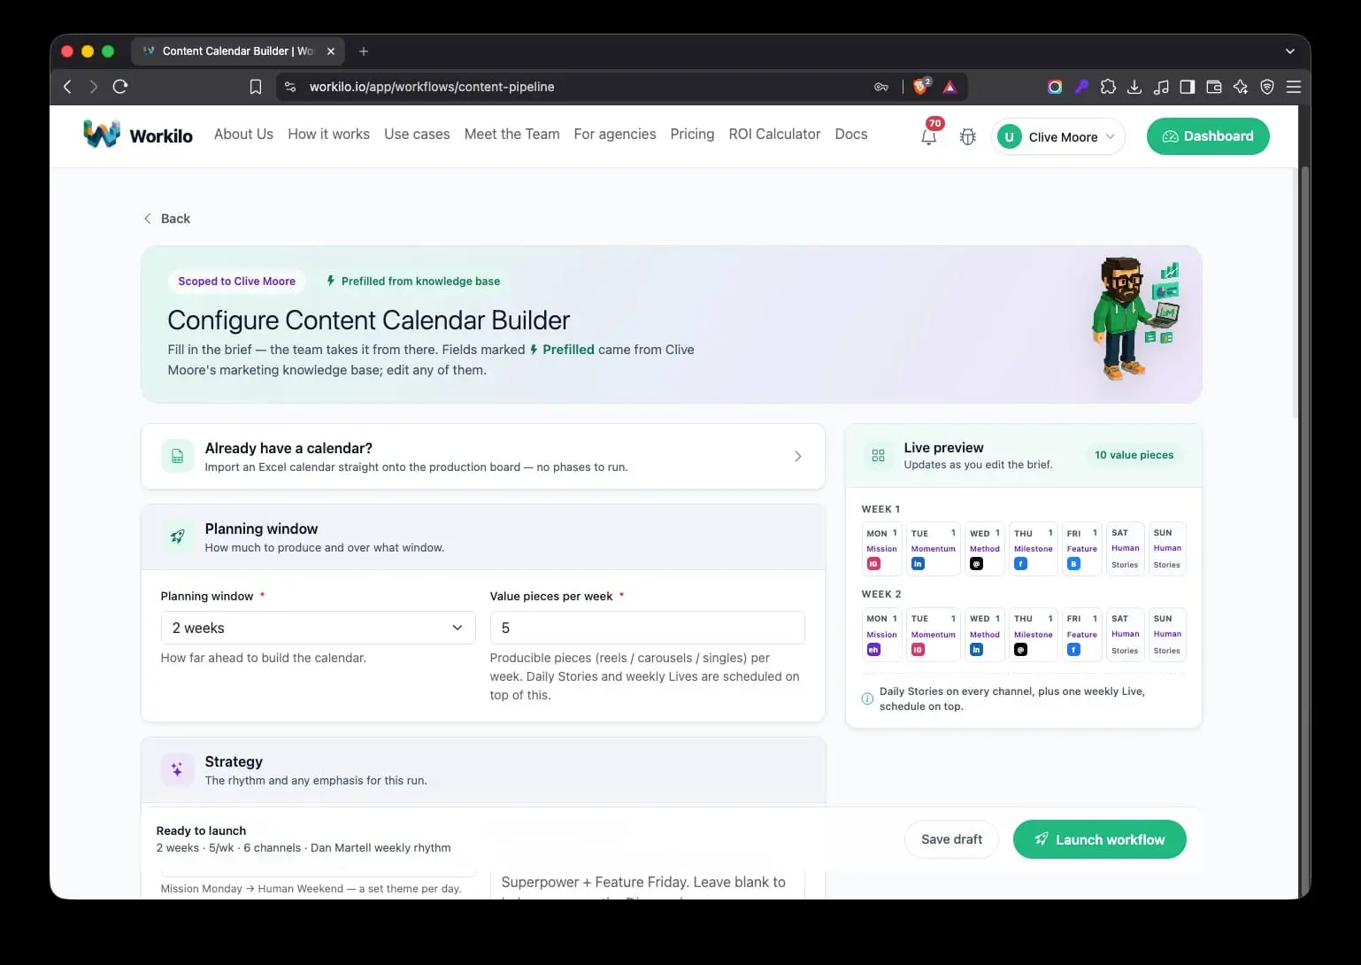This screenshot has height=965, width=1361.
Task: Click the site settings icon beside URL
Action: 290,87
